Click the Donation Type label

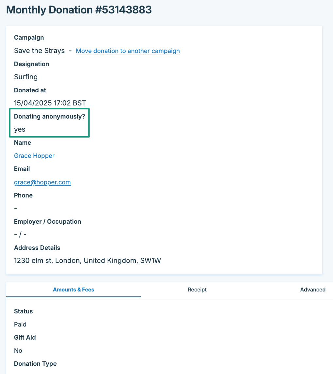click(x=35, y=364)
